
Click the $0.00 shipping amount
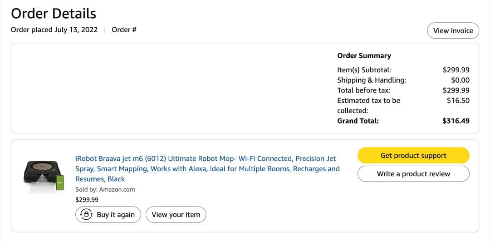click(460, 80)
